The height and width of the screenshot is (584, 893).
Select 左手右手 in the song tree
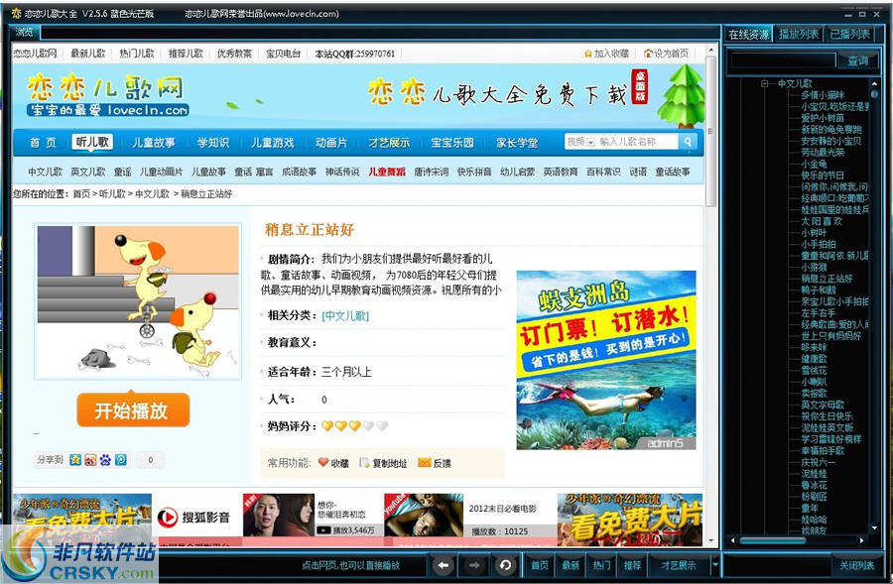click(x=819, y=313)
